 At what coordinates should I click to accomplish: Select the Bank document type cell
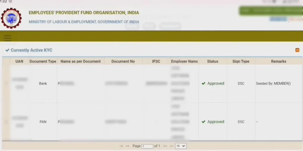[x=43, y=83]
